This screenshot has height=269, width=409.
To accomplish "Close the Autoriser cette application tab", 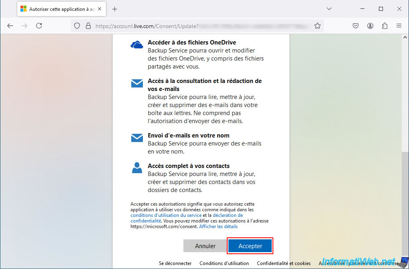I will click(100, 9).
